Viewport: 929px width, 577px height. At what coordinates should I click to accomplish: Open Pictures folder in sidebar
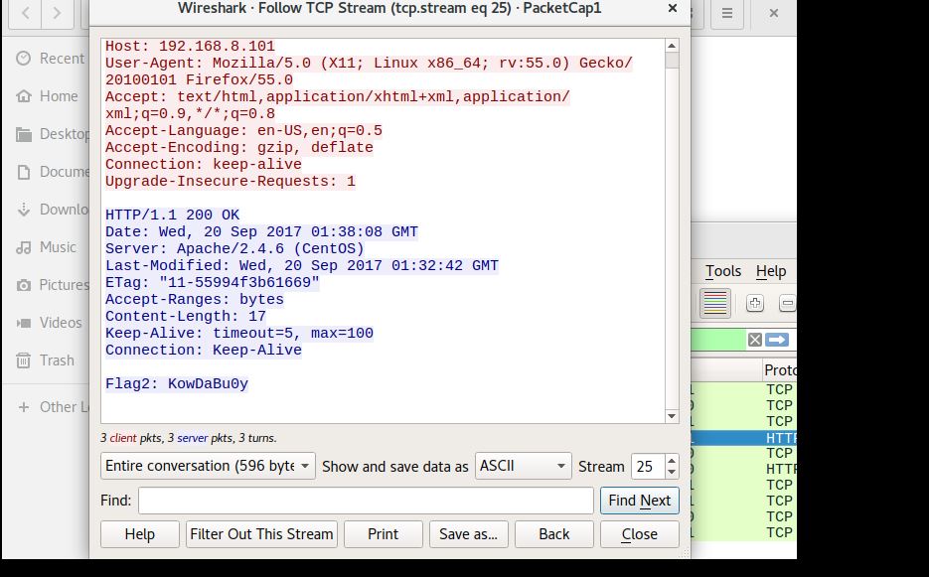[x=52, y=285]
